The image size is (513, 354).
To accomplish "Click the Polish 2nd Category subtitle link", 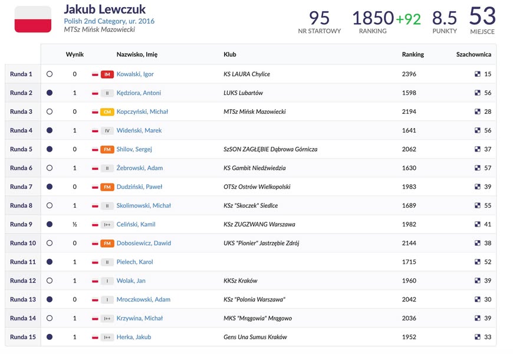I will (109, 21).
